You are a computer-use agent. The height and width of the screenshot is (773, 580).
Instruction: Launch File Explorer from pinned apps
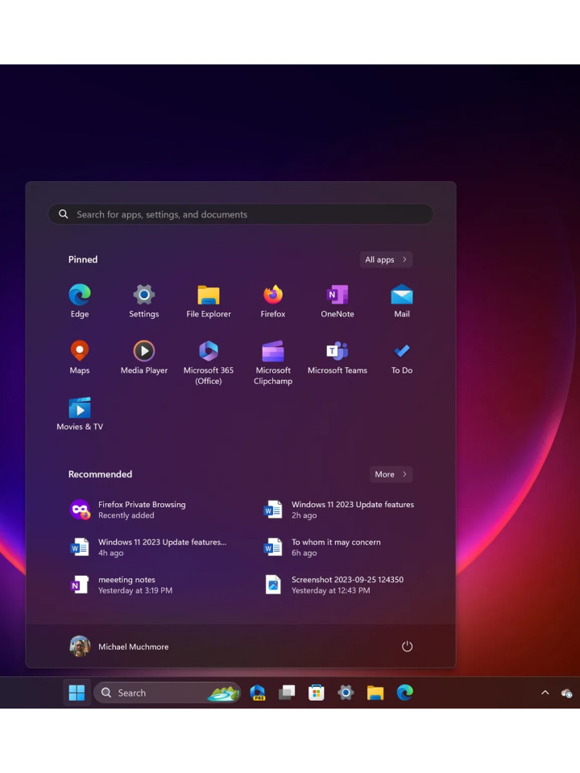(209, 300)
